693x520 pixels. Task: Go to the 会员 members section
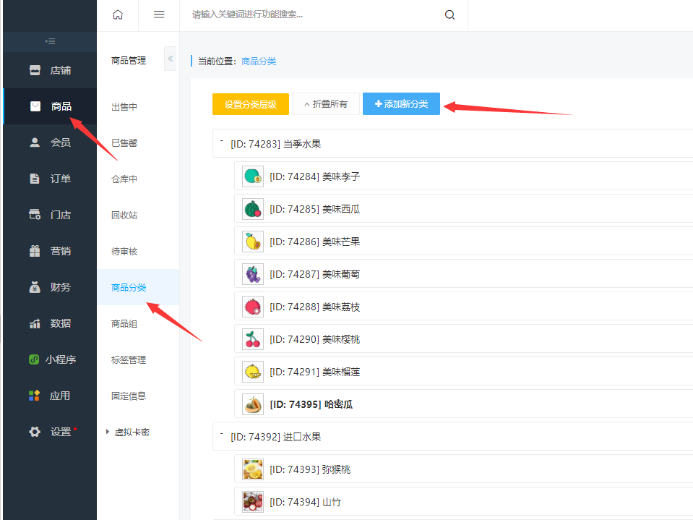pyautogui.click(x=50, y=142)
